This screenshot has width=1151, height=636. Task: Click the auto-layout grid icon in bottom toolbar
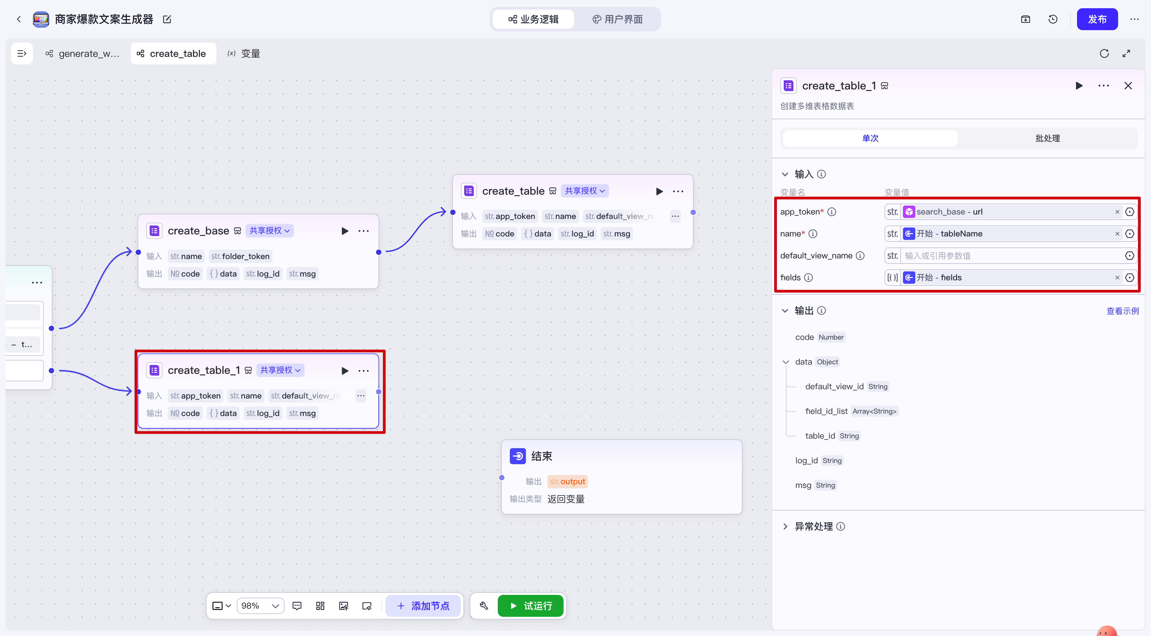point(320,606)
